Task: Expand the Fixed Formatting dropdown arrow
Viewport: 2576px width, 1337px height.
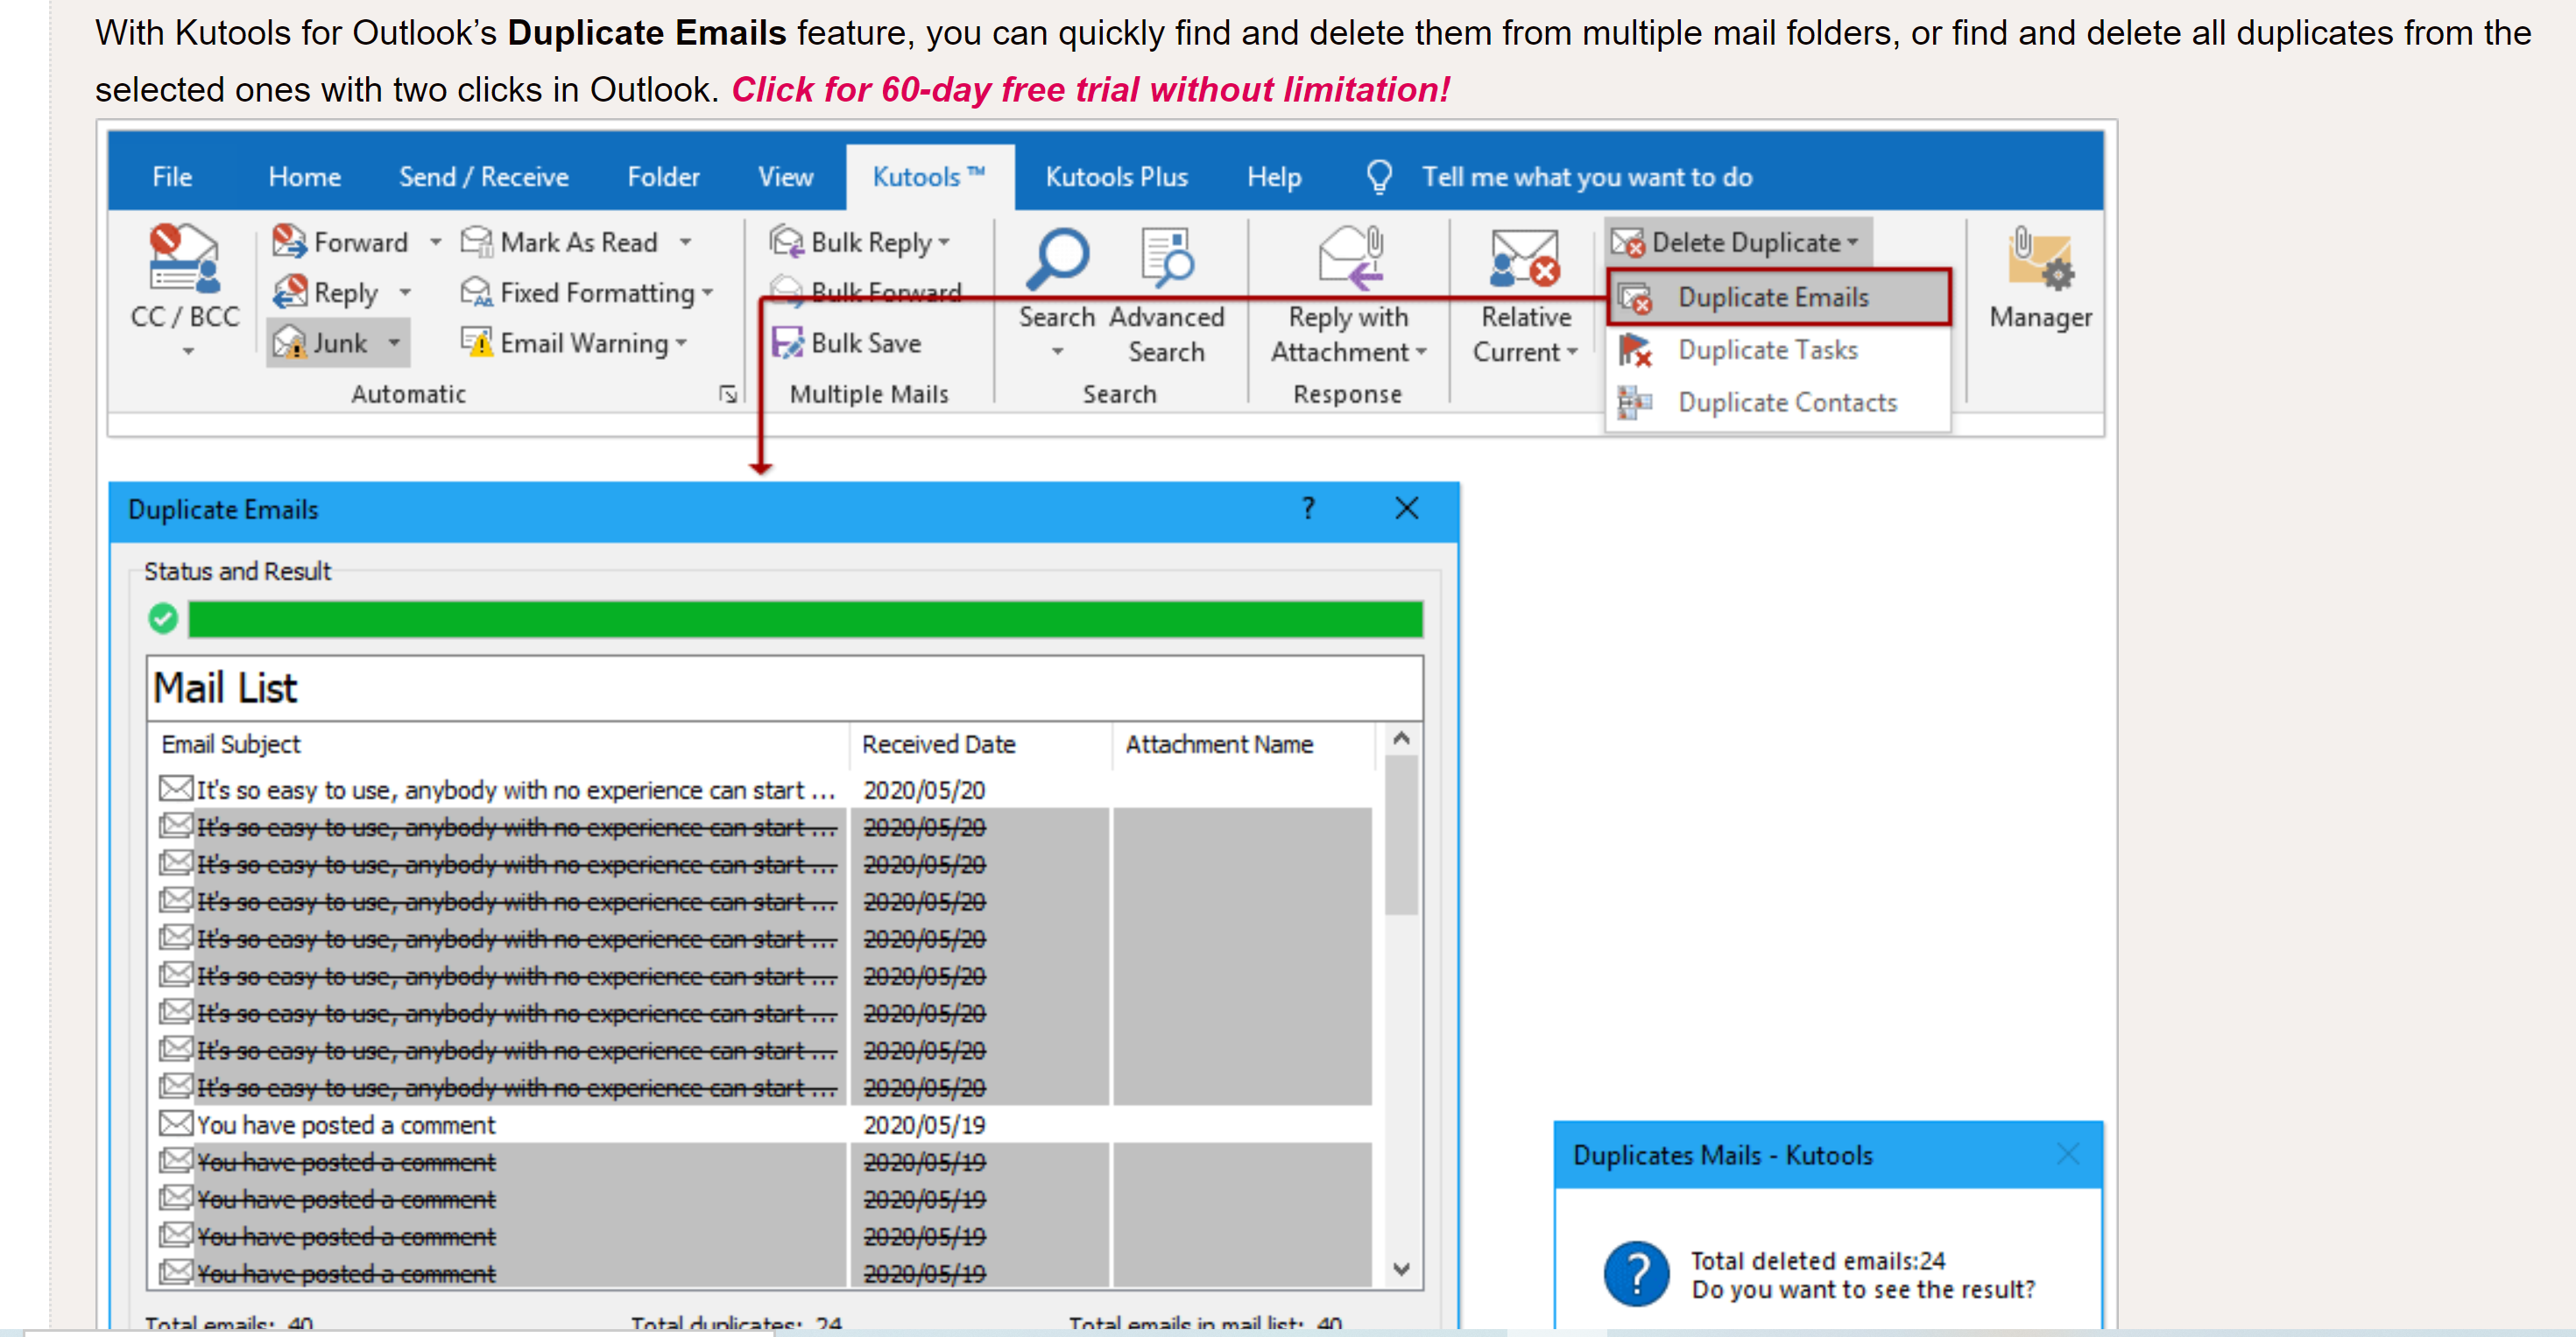Action: coord(708,292)
